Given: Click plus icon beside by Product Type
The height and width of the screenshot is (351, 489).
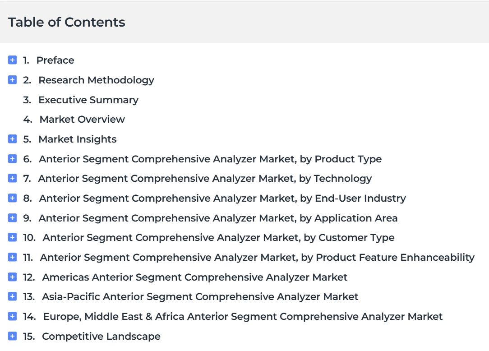Looking at the screenshot, I should [13, 159].
